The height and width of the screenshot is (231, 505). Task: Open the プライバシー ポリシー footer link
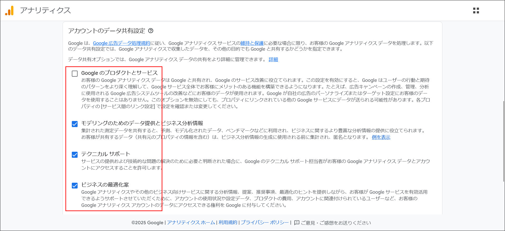tap(265, 223)
